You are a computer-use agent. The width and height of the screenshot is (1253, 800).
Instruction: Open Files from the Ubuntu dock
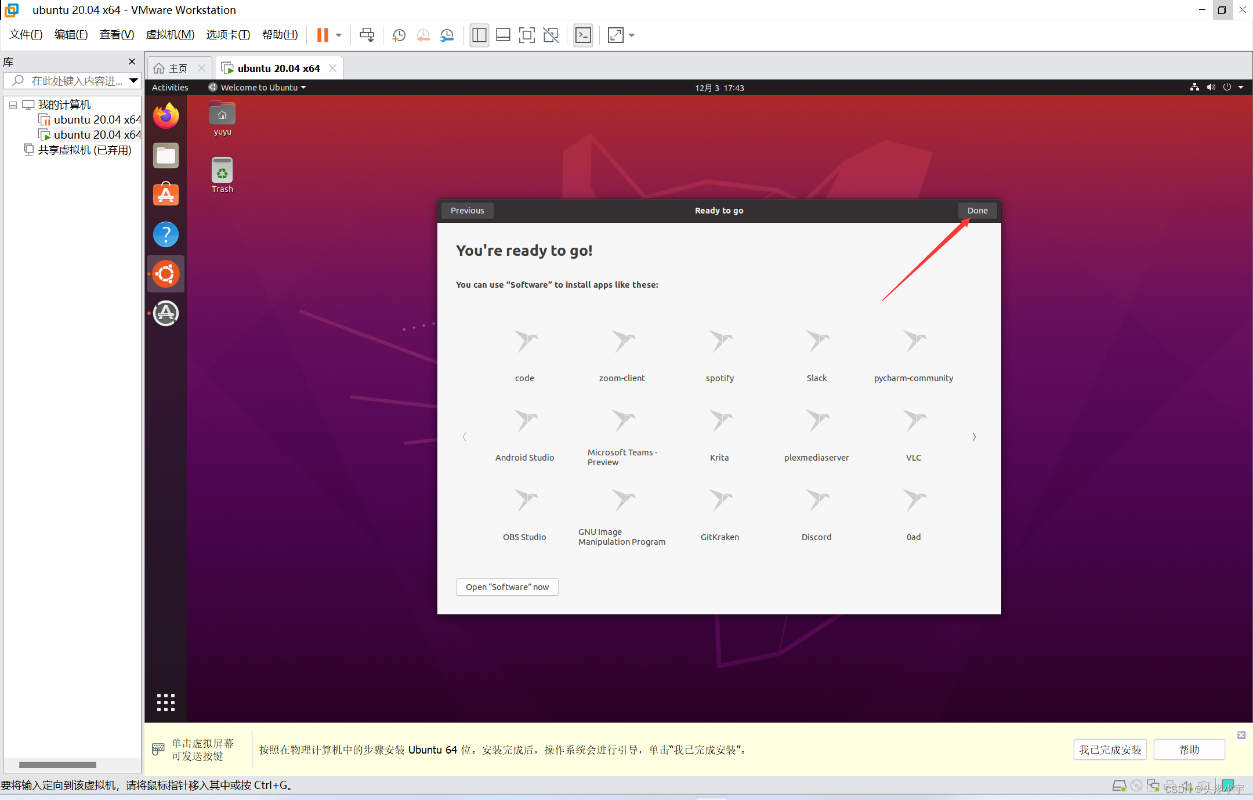click(166, 155)
